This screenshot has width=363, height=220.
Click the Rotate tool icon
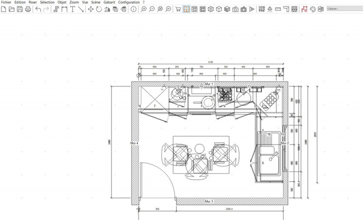[99, 9]
